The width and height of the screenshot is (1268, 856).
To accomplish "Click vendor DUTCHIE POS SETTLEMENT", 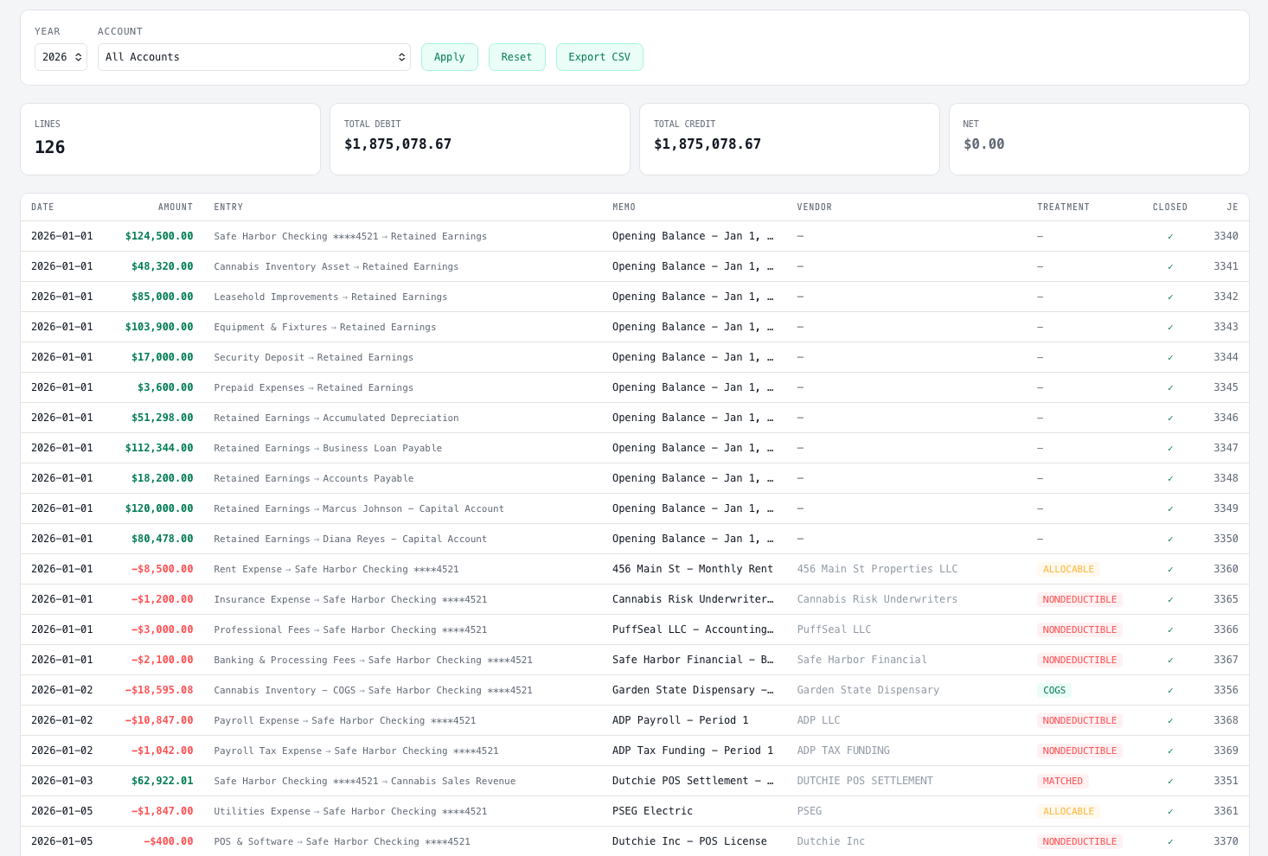I will pos(865,781).
